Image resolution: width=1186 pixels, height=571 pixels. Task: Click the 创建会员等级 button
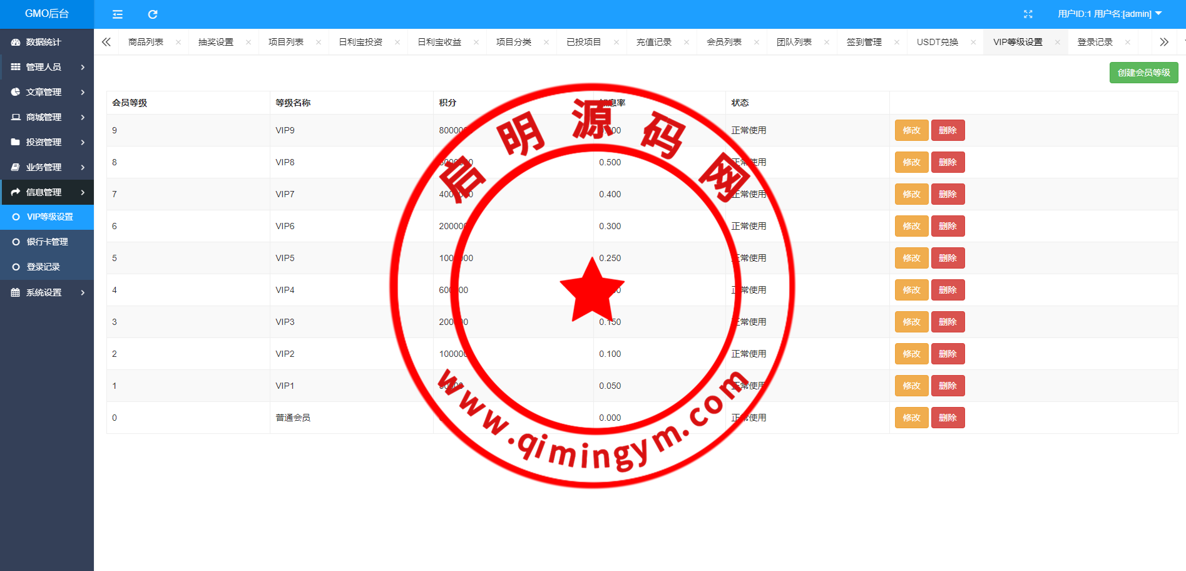(x=1143, y=73)
